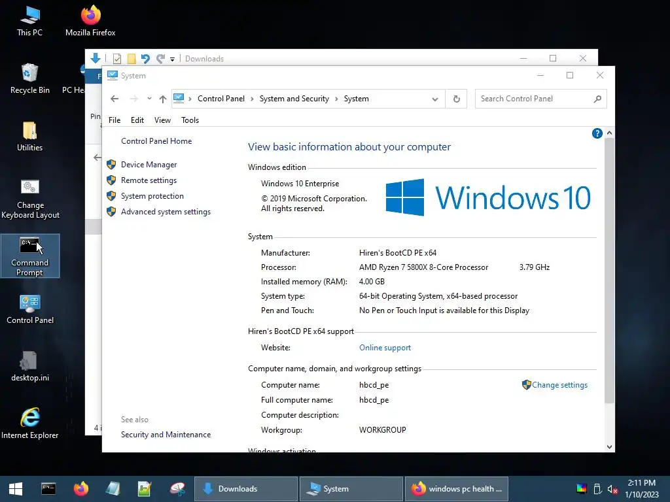Open Device Manager link
Viewport: 670px width, 502px height.
[x=149, y=164]
